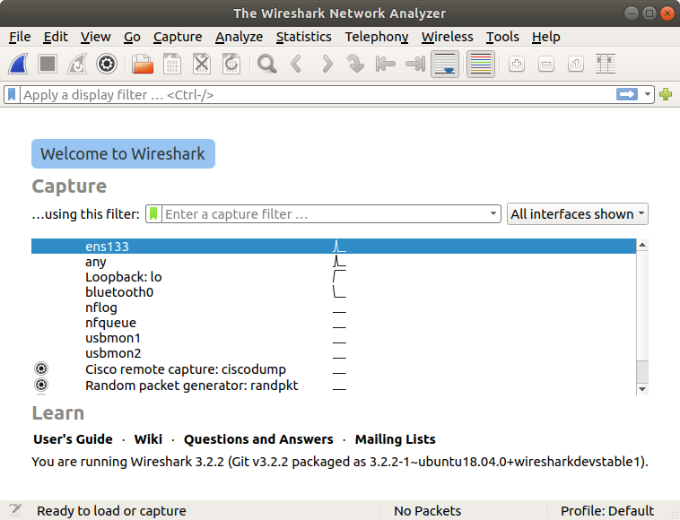
Task: Select Random packet generator: randpkt
Action: click(334, 385)
